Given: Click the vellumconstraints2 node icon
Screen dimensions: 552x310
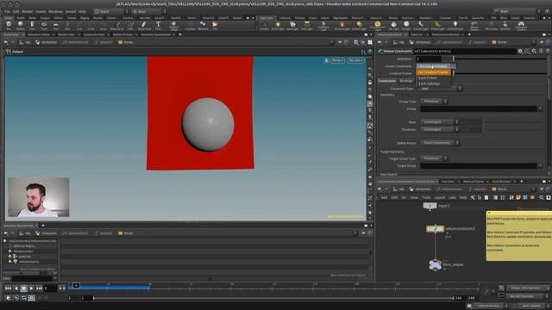Looking at the screenshot, I should (x=435, y=229).
